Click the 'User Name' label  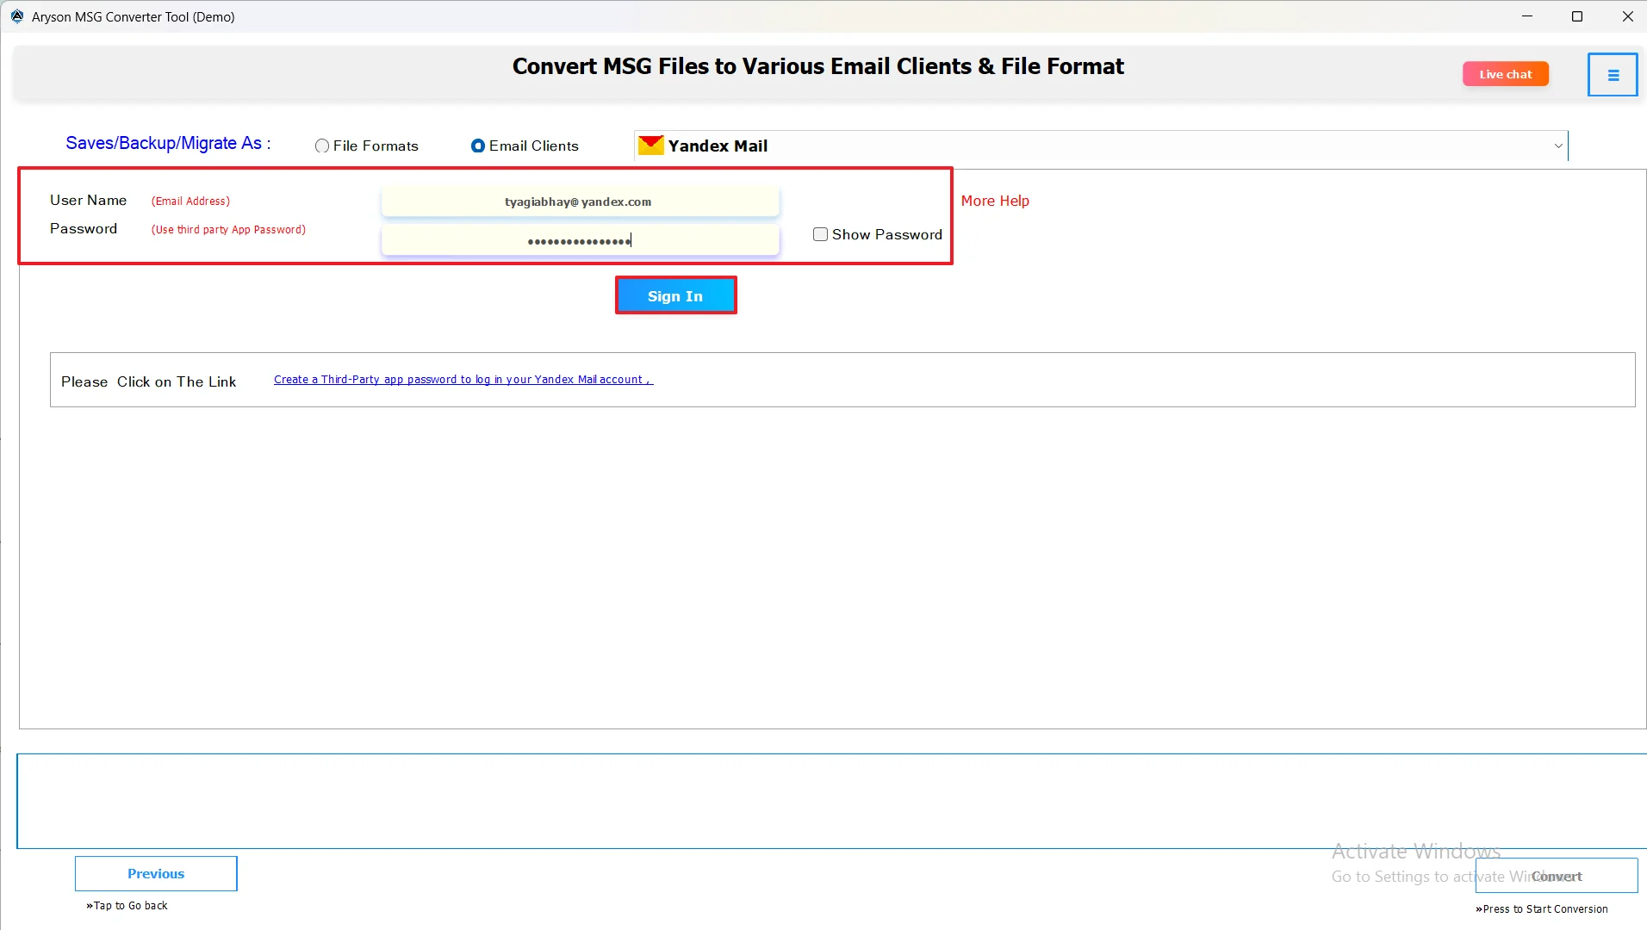(88, 200)
